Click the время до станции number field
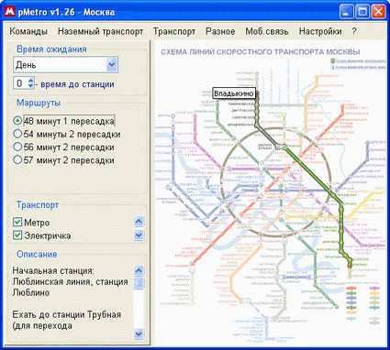Screen dimensions: 390x350 pos(20,83)
